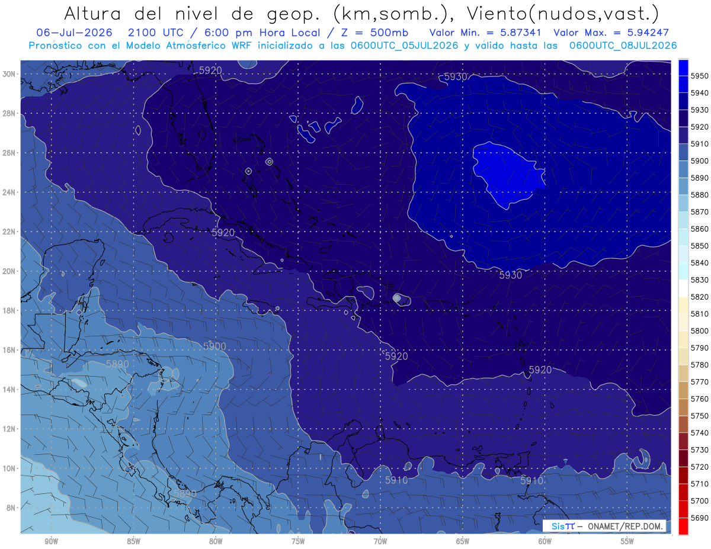Click the '5690' colorbar label

700,518
